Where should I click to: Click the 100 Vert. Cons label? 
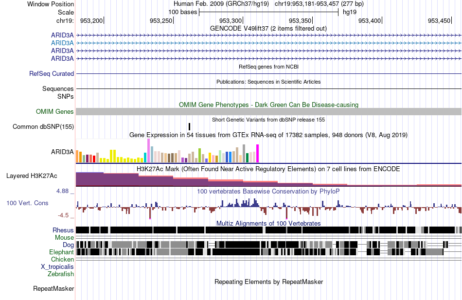tap(27, 203)
